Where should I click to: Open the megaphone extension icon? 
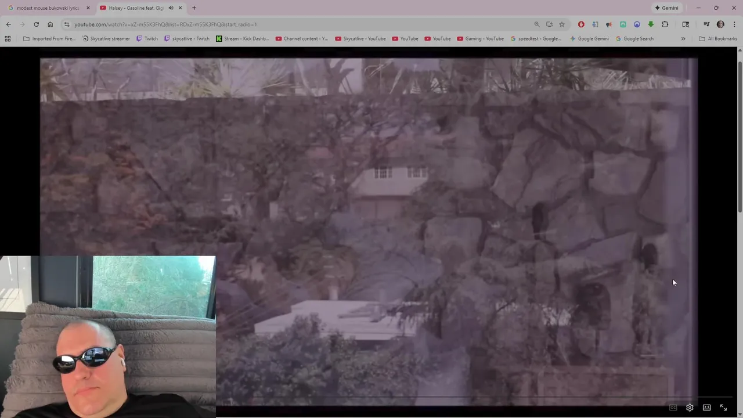609,24
